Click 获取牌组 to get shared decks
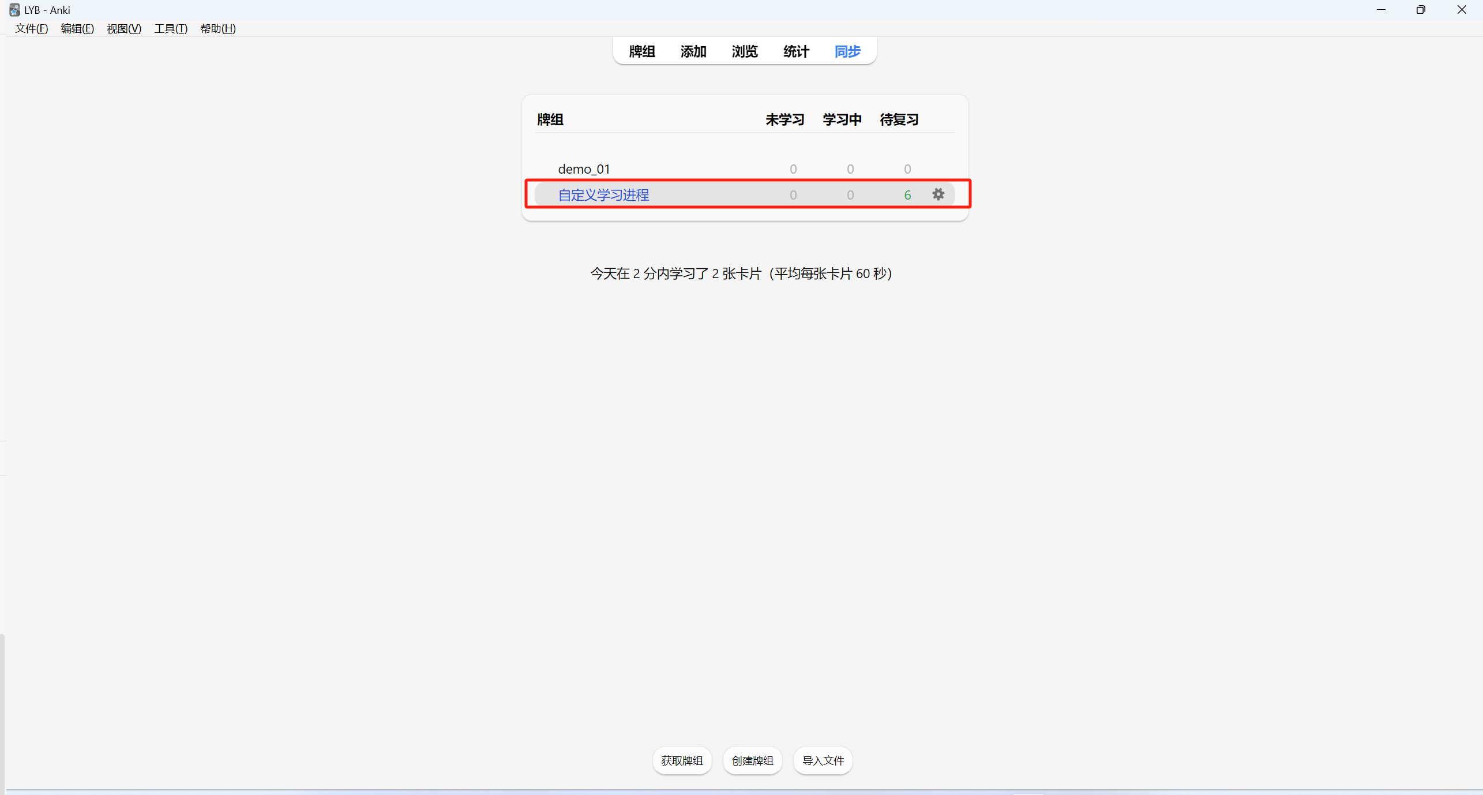The height and width of the screenshot is (795, 1483). point(682,760)
